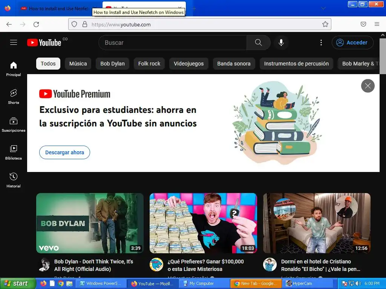
Task: Switch to My Computer taskbar window
Action: [204, 283]
